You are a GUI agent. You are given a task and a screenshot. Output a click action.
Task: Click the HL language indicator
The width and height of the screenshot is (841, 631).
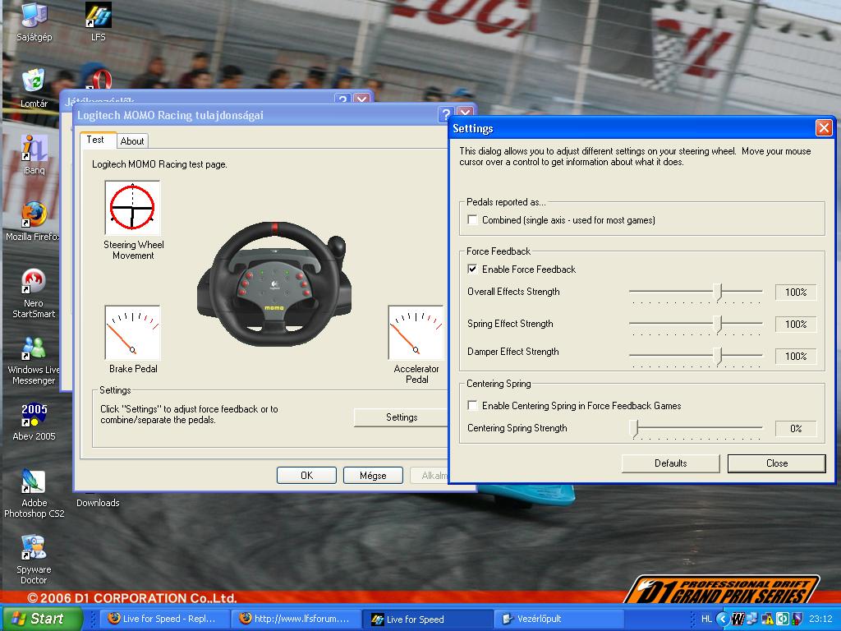coord(707,619)
